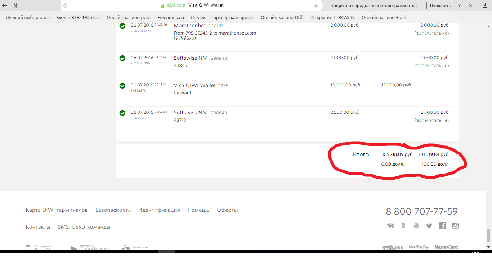This screenshot has width=492, height=265.
Task: Click the Cashout comment text
Action: pos(183,93)
